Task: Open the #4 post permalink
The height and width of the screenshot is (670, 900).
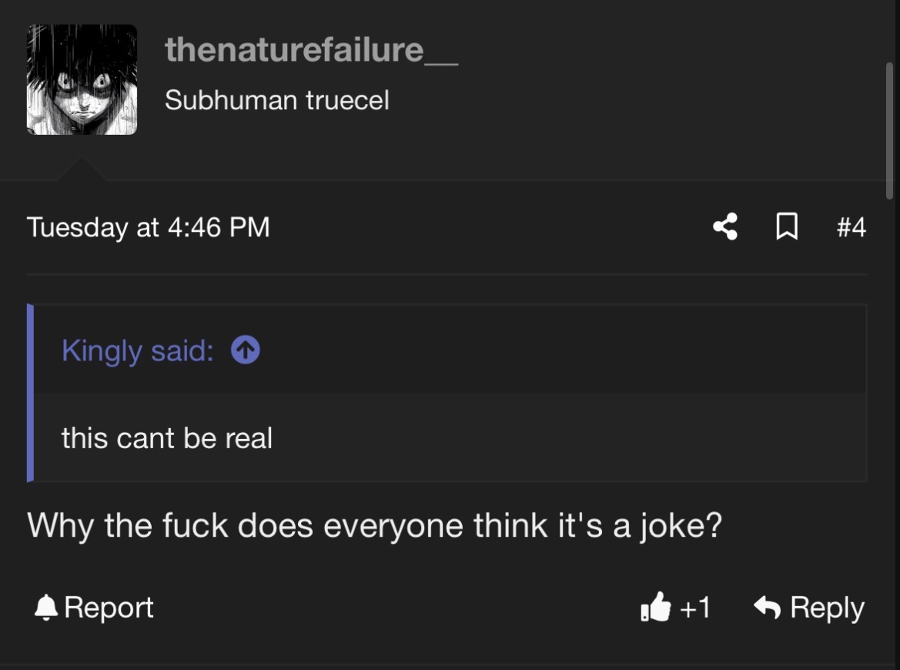Action: (x=851, y=226)
